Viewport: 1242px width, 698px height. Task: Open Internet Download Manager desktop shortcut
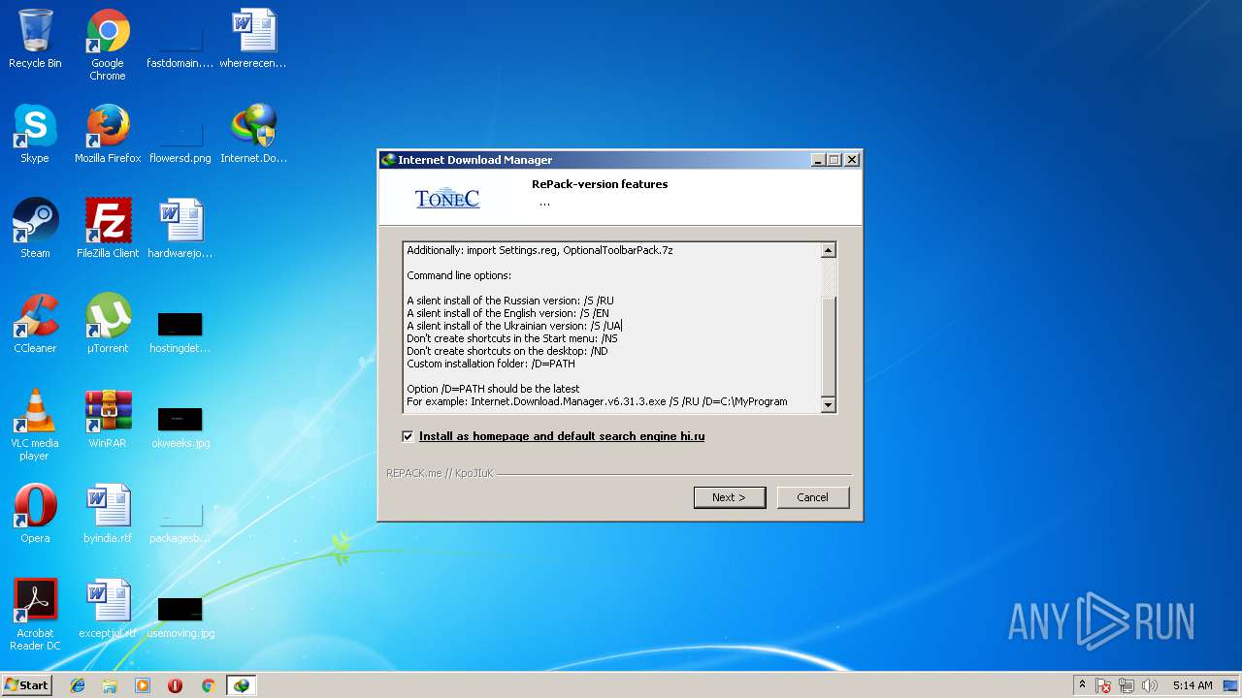point(253,135)
